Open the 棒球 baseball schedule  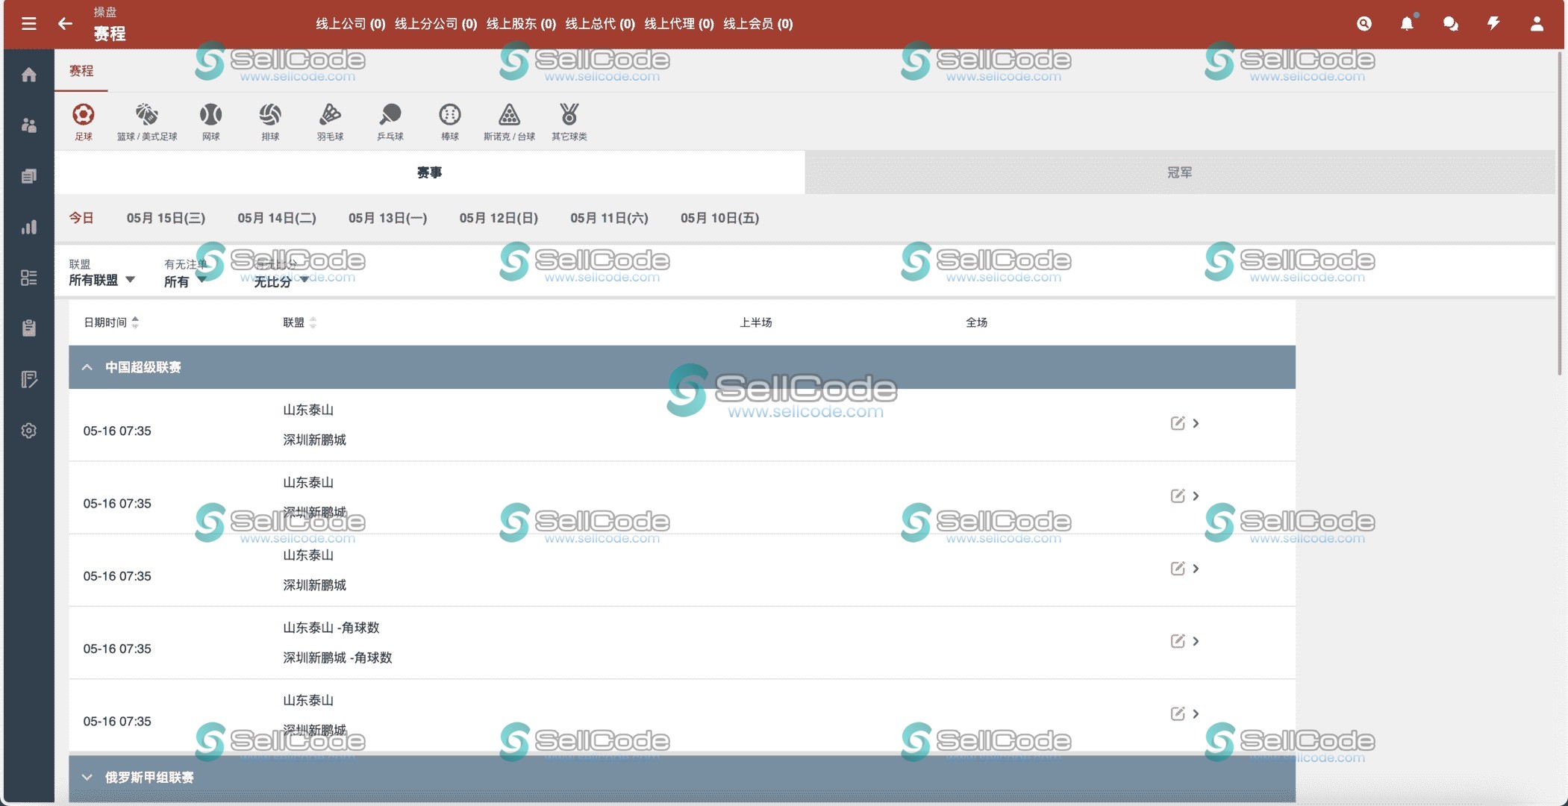click(x=450, y=120)
